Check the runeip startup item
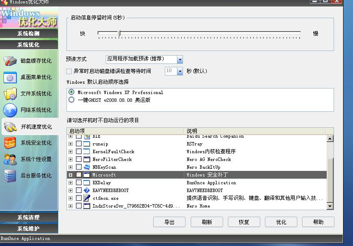 point(79,144)
